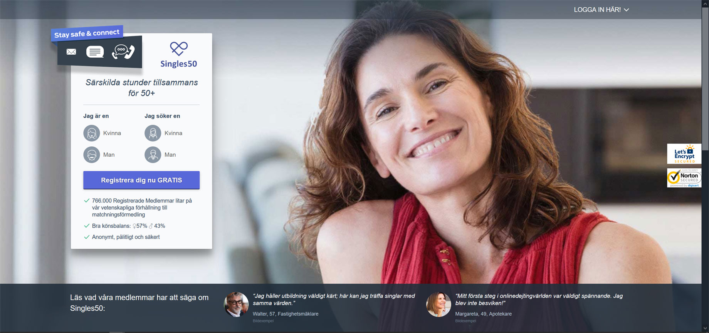Screen dimensions: 709x333
Task: Click the Singles50 heart logo
Action: (179, 49)
